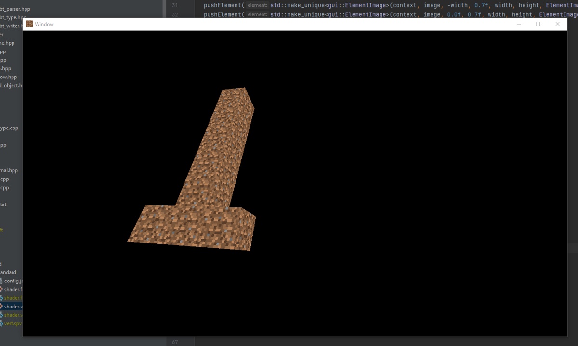The height and width of the screenshot is (346, 578).
Task: Click the vert.spv file icon at the tree bottom
Action: (1, 323)
